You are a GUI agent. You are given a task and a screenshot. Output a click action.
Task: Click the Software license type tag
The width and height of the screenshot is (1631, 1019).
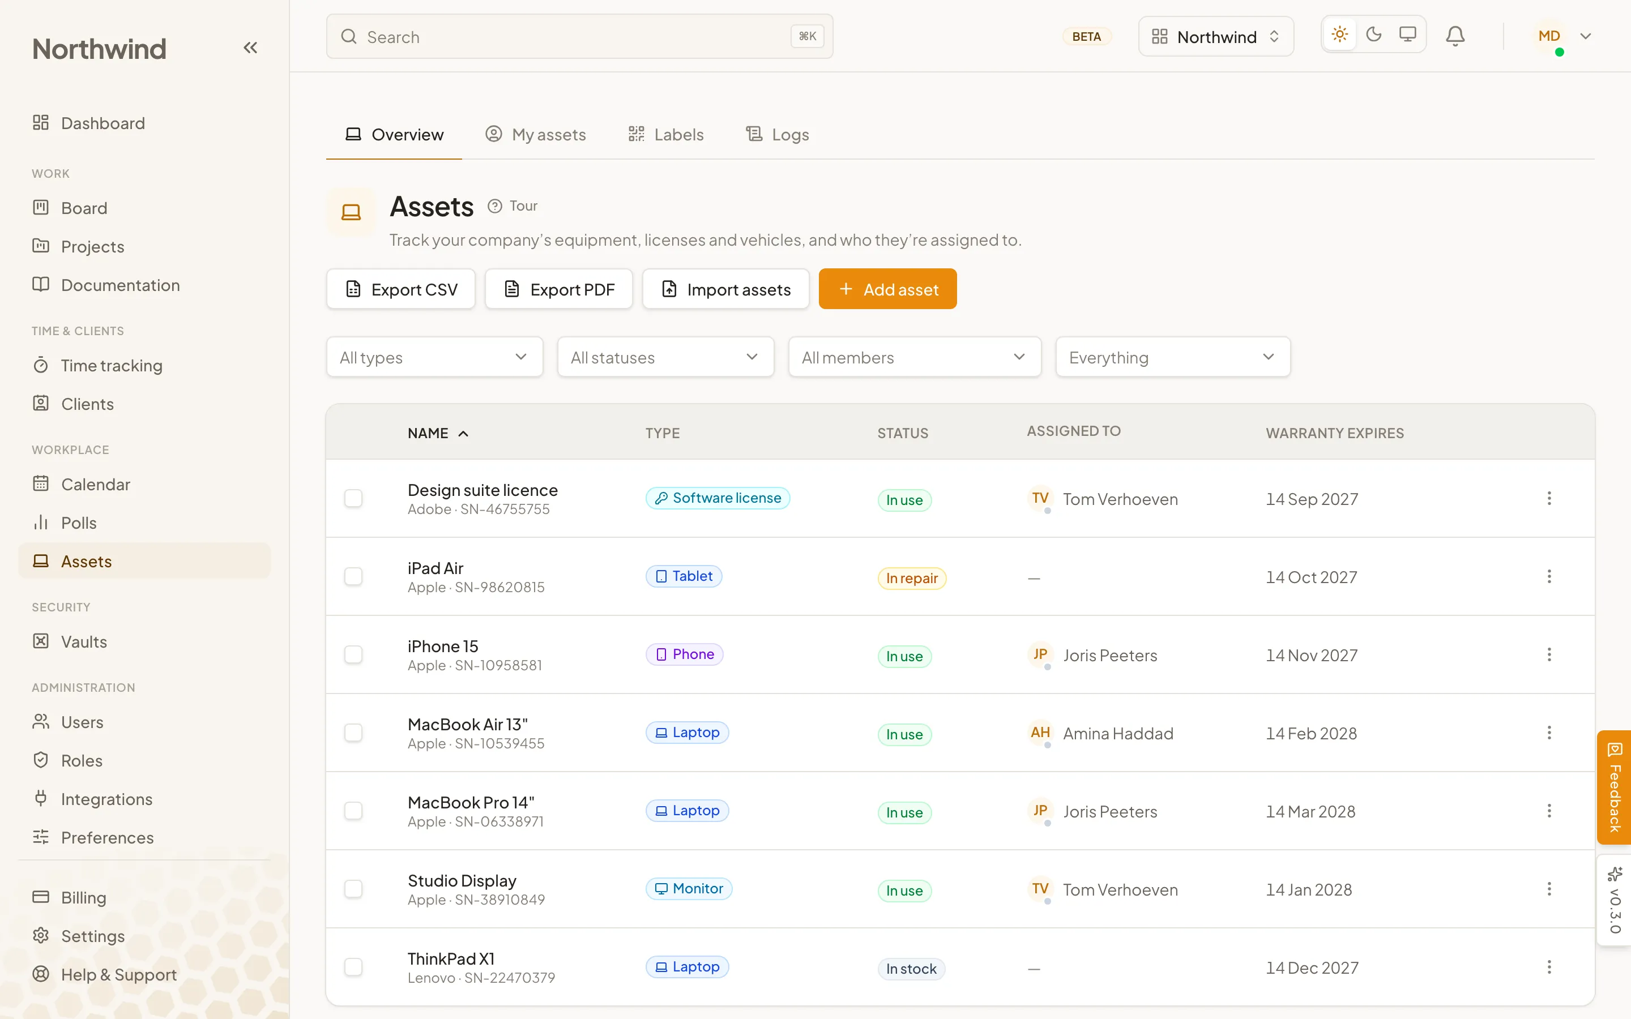(718, 498)
